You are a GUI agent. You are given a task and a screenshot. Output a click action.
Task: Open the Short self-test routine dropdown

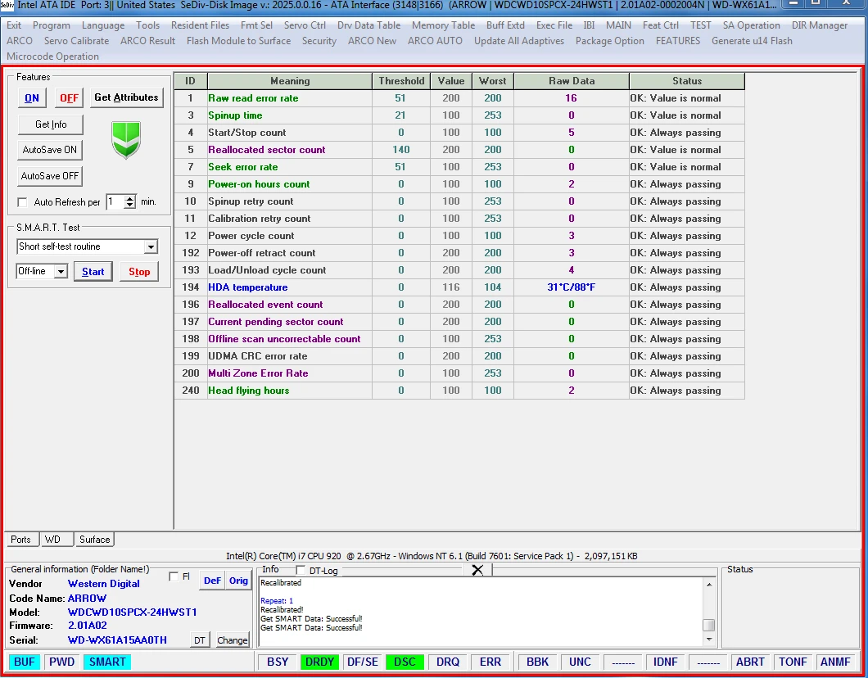click(x=151, y=246)
